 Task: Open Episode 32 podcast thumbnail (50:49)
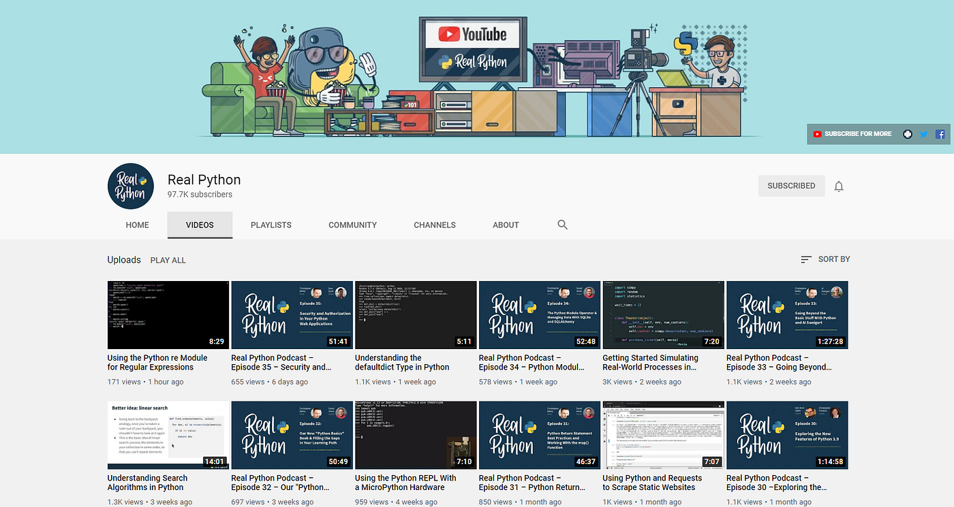(x=292, y=435)
